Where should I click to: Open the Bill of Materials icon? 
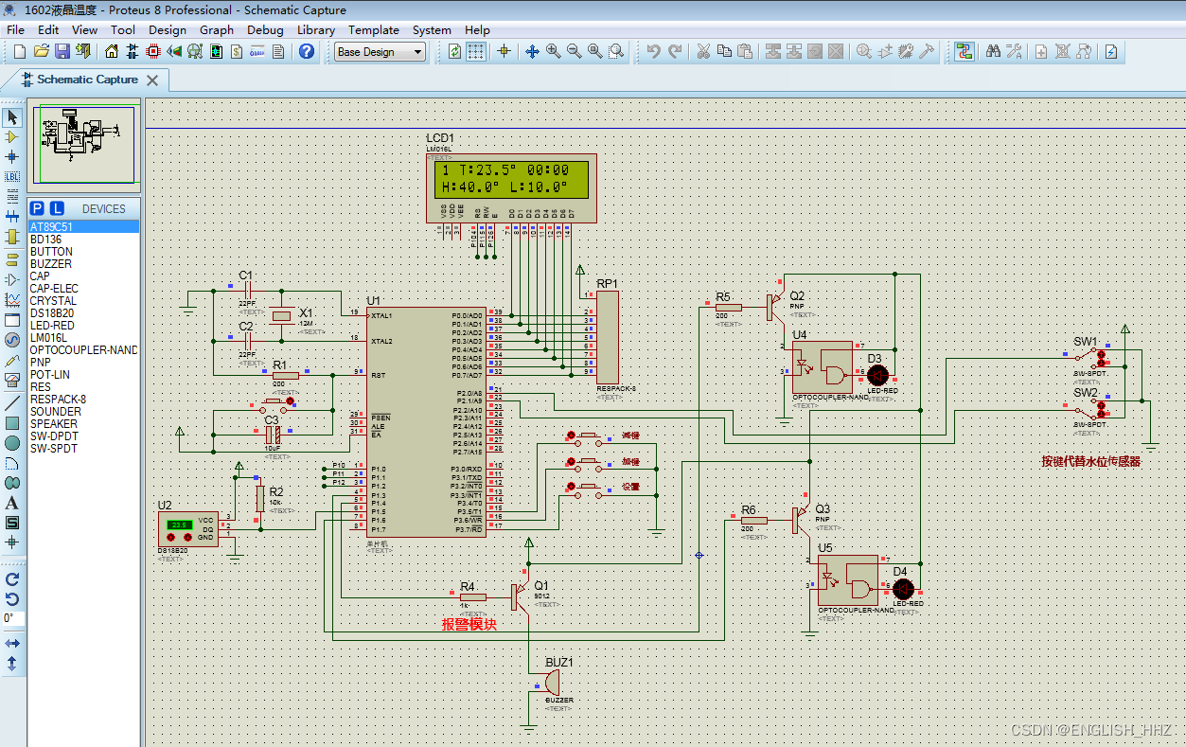click(x=237, y=52)
